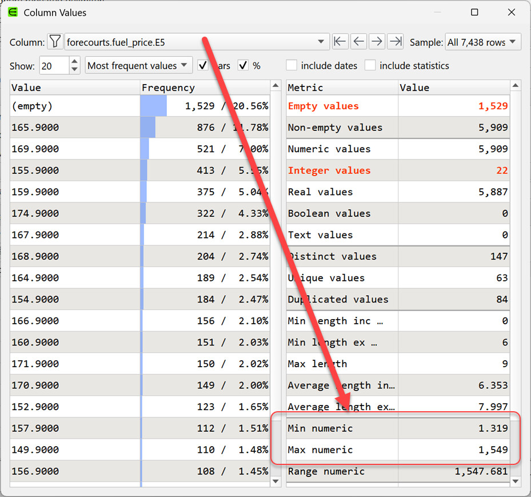531x497 pixels.
Task: Enable the include statistics checkbox
Action: click(370, 66)
